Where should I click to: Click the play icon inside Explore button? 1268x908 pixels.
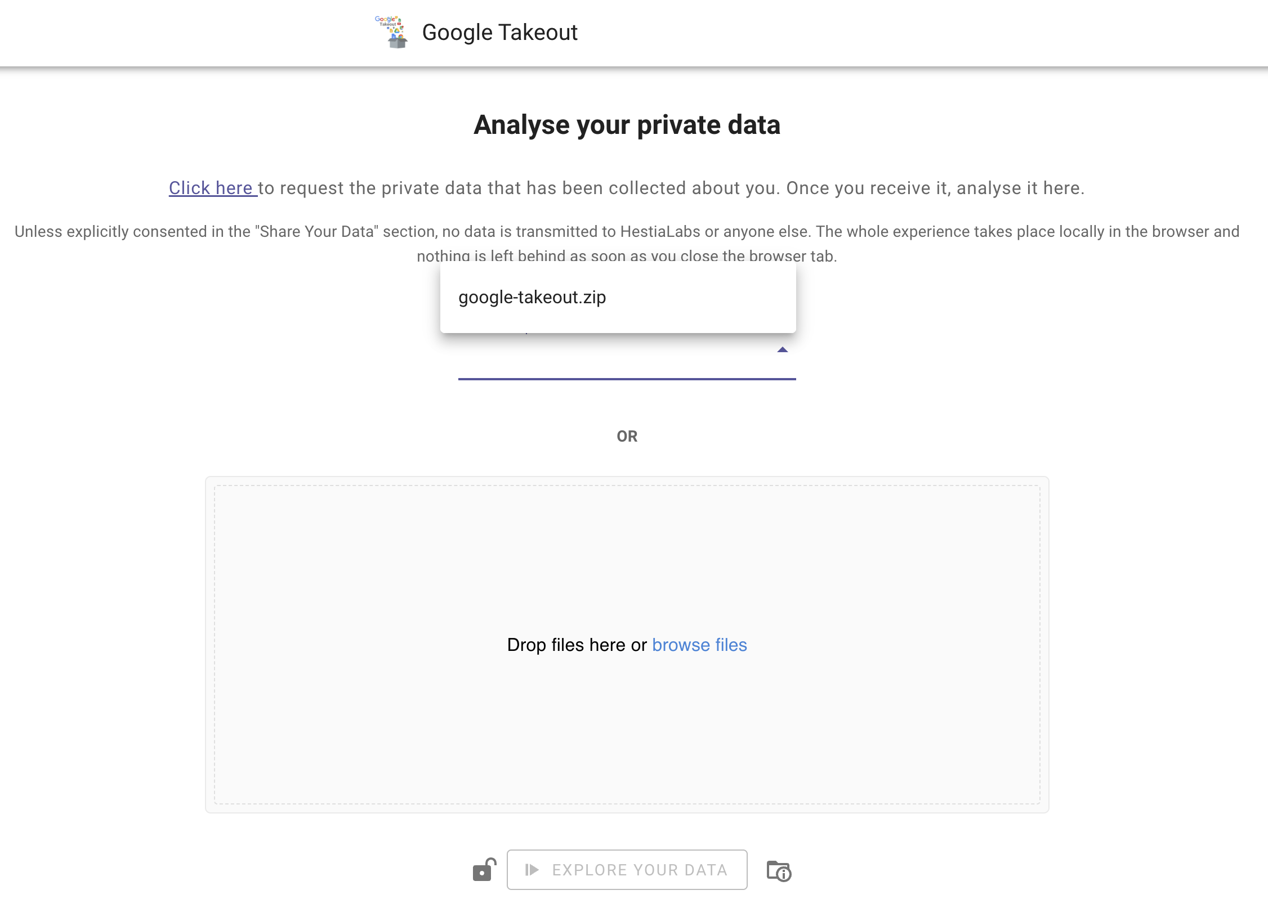[x=532, y=870]
